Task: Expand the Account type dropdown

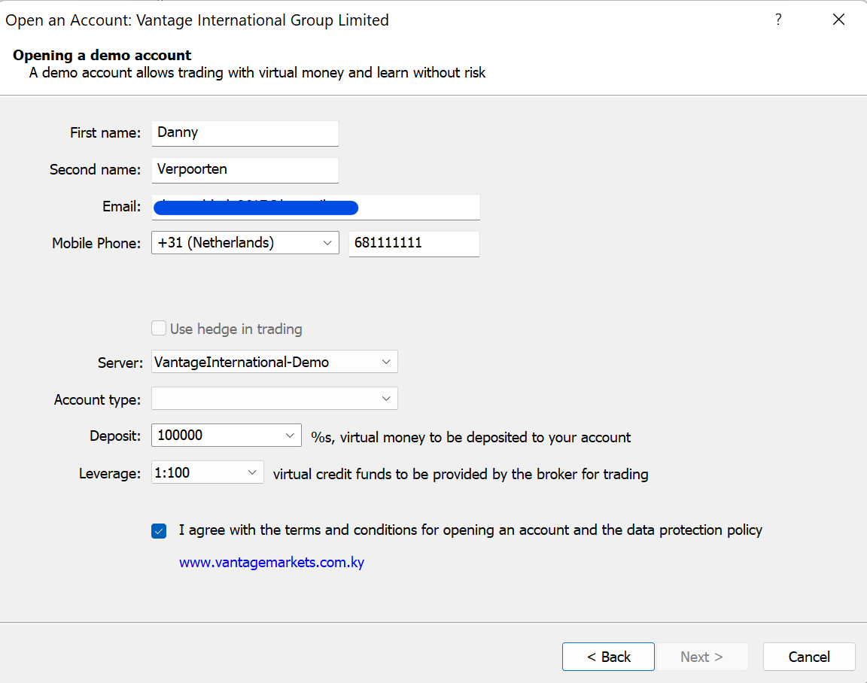Action: pyautogui.click(x=386, y=398)
